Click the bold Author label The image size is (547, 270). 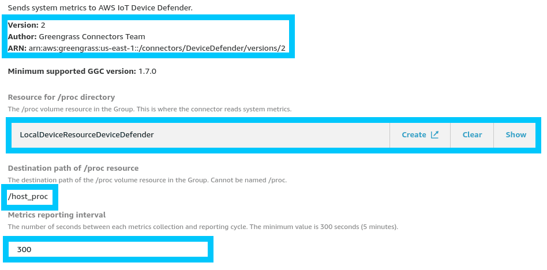[22, 37]
